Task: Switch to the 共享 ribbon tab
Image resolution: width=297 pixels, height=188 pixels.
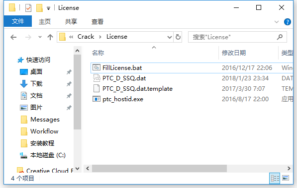Action: point(71,21)
